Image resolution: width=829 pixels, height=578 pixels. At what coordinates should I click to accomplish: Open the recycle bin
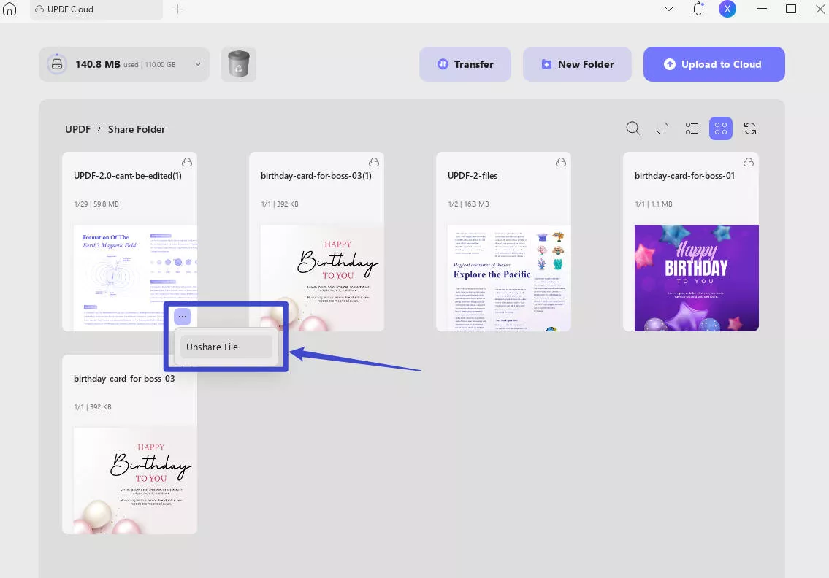[x=238, y=64]
